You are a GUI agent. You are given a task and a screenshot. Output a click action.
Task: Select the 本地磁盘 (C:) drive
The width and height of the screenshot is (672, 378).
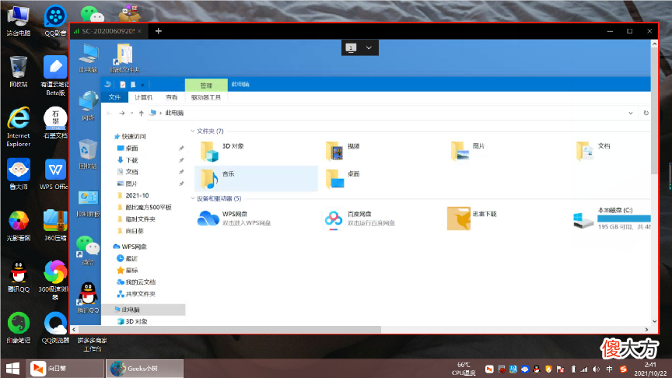tap(611, 218)
